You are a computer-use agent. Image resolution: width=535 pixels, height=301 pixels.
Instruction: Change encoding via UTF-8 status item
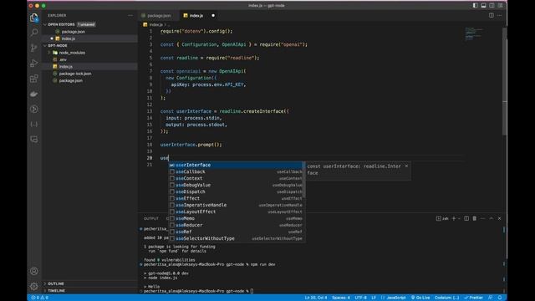pyautogui.click(x=360, y=298)
